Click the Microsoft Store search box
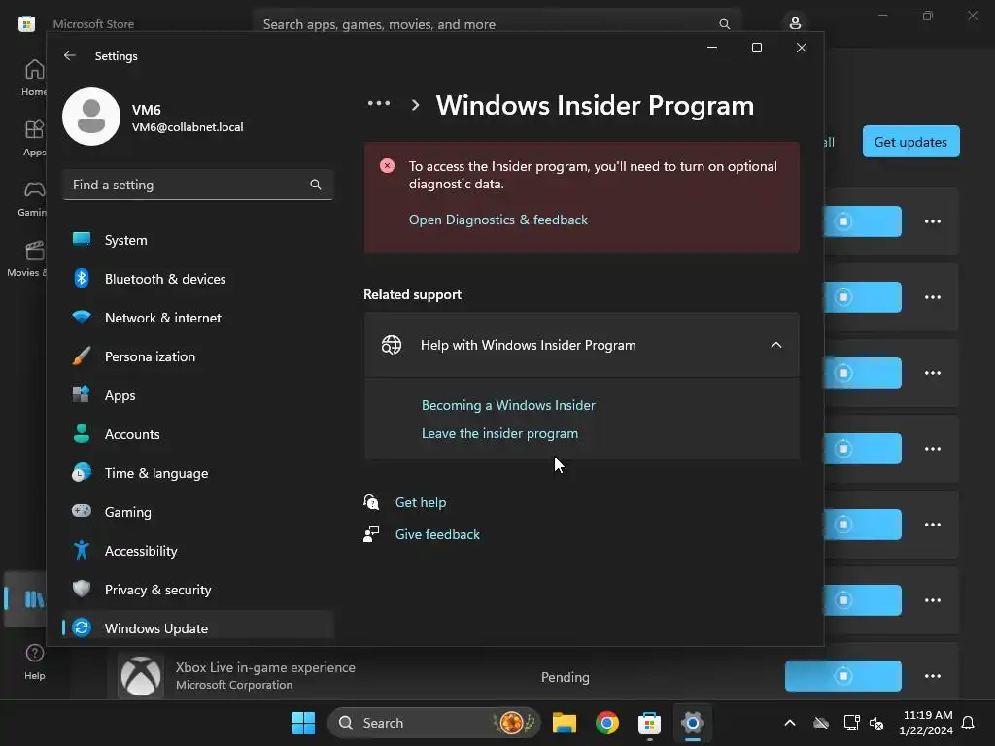Image resolution: width=995 pixels, height=746 pixels. (497, 24)
